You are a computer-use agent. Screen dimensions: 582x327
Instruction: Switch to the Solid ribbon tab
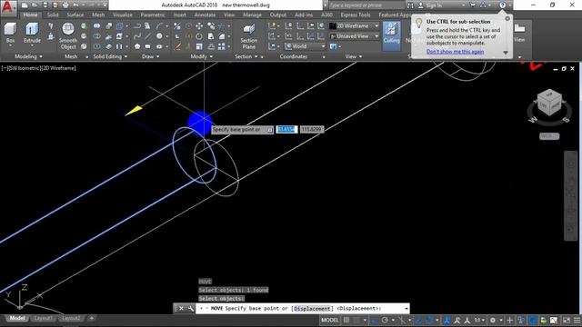click(x=53, y=15)
